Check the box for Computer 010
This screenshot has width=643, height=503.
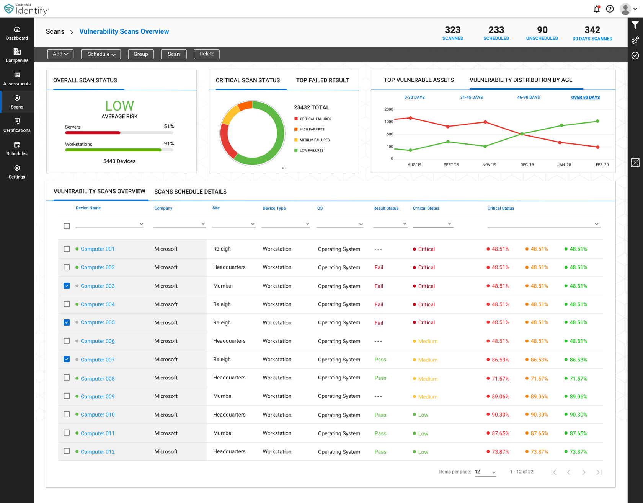point(67,414)
